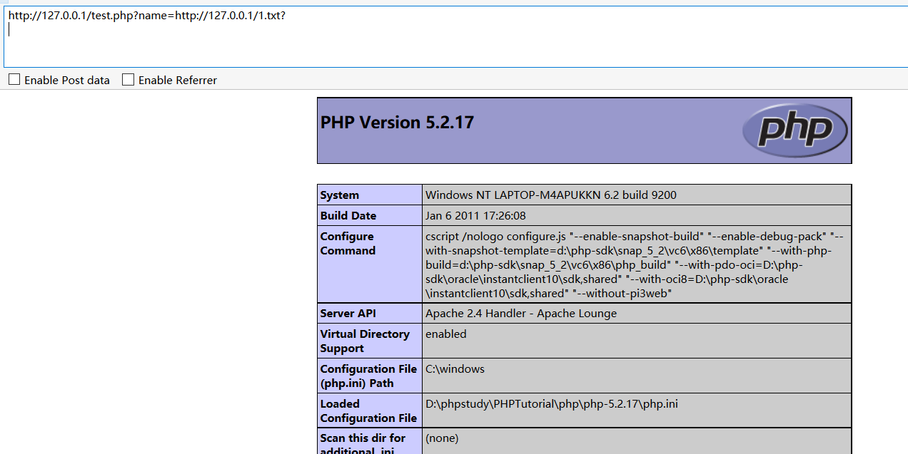This screenshot has height=454, width=908.
Task: Select the 'Jan 6 2011 17:26:08' value
Action: point(475,216)
